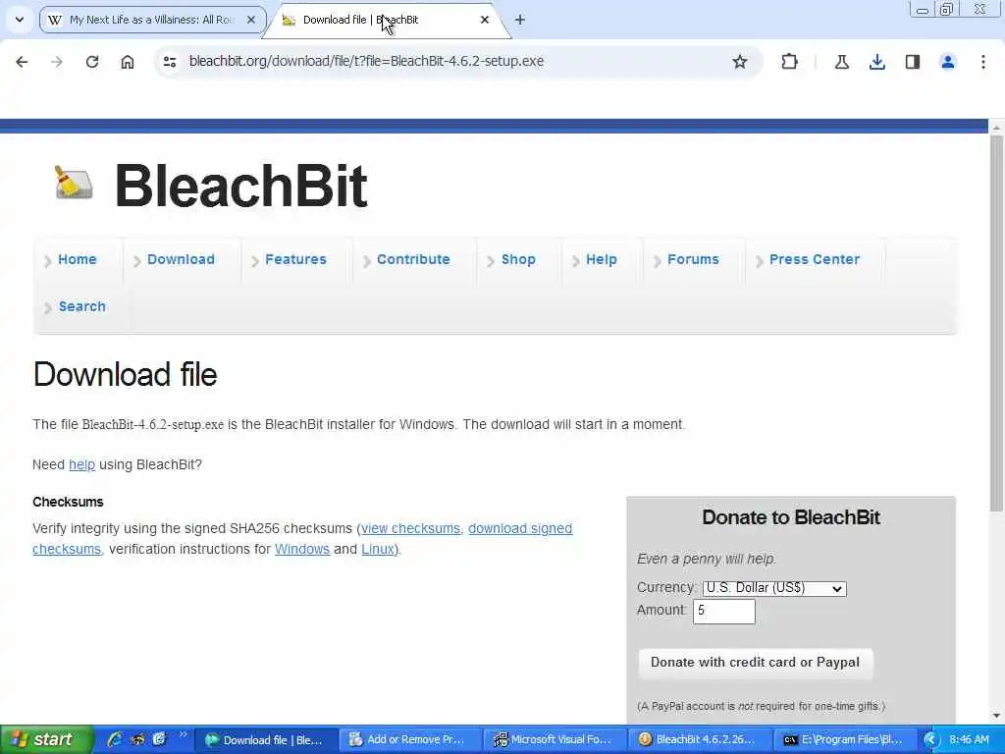View site information icon in address bar
This screenshot has width=1005, height=754.
170,62
